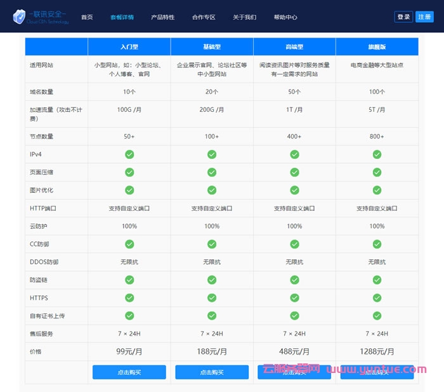Visit the 关于我们 page
This screenshot has width=444, height=392.
[x=244, y=17]
